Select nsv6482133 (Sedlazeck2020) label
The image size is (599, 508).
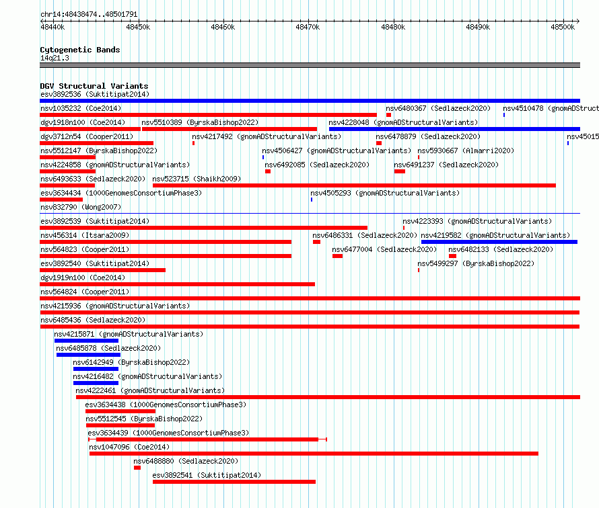click(x=501, y=249)
